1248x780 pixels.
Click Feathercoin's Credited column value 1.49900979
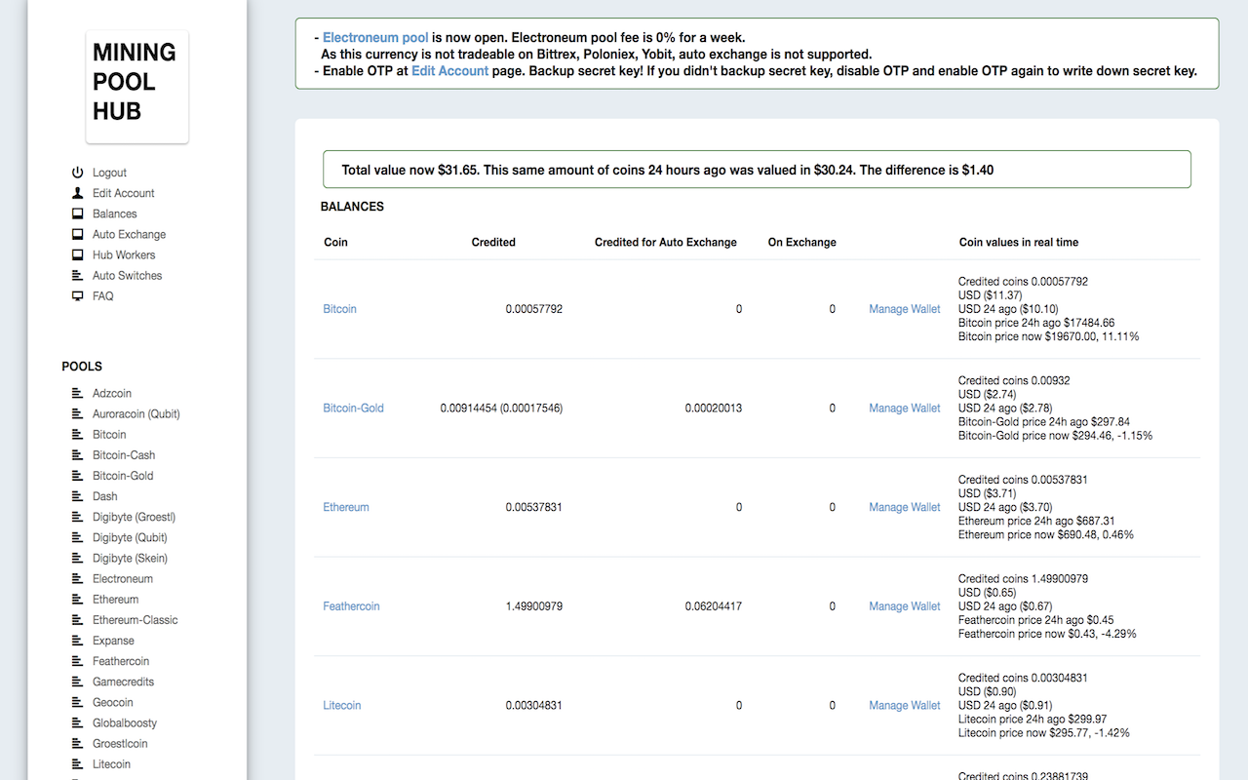533,606
